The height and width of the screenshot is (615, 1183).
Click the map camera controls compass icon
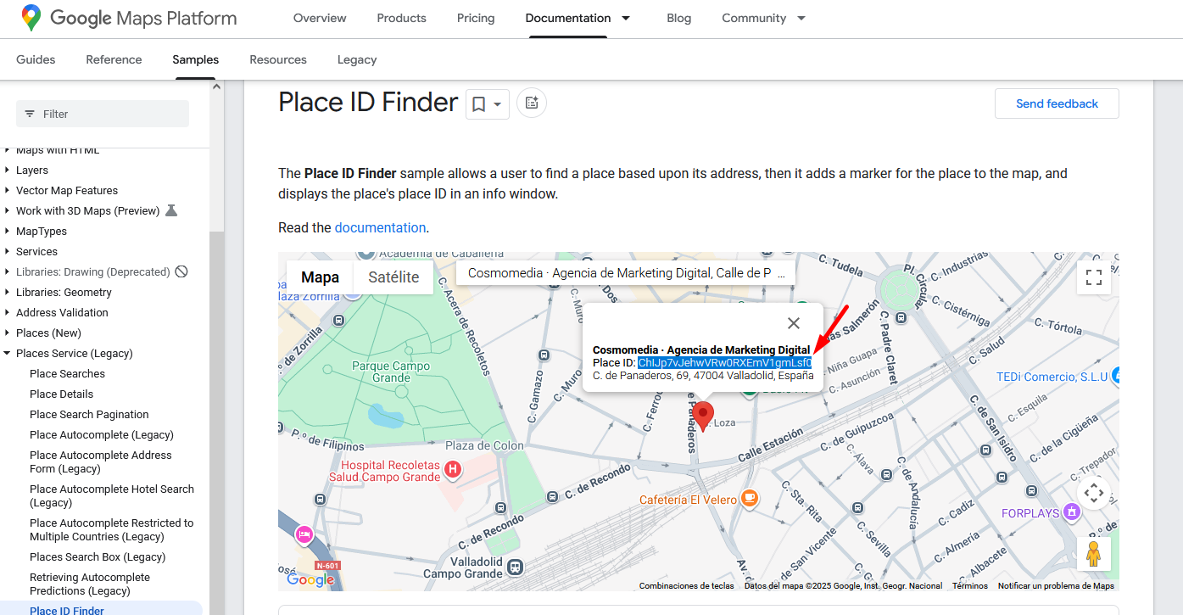point(1093,492)
